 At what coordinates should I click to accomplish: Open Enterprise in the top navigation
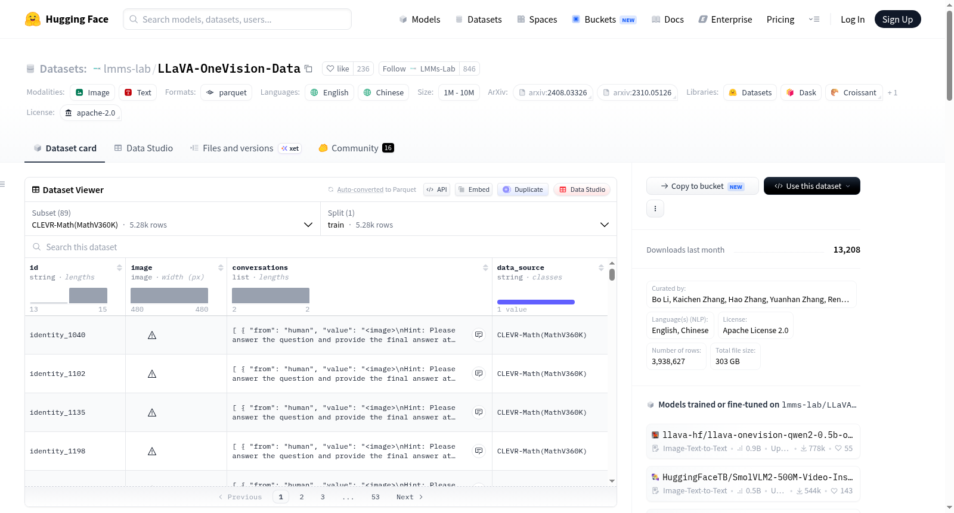pos(725,20)
